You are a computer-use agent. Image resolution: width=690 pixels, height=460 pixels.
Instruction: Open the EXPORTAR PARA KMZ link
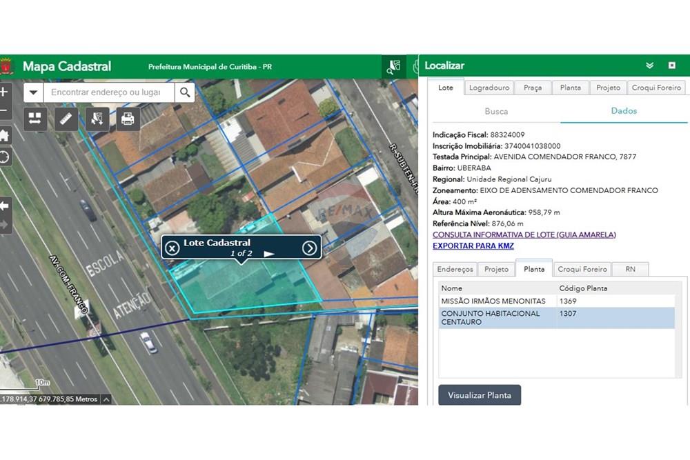point(473,246)
